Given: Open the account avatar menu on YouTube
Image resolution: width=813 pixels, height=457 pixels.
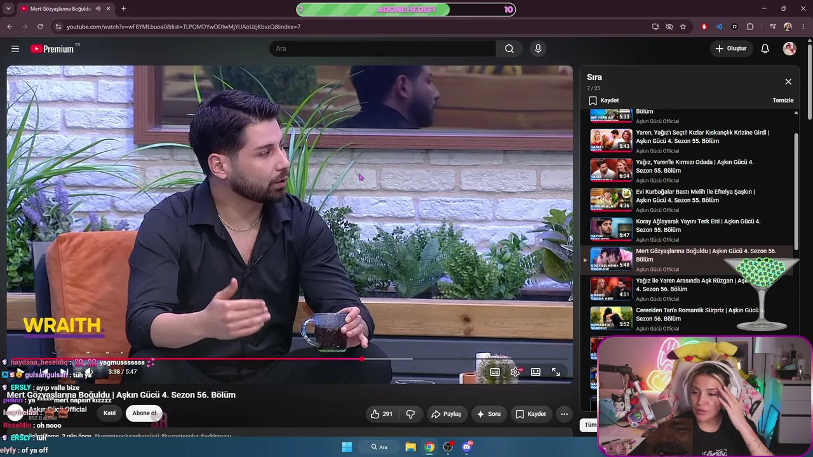Looking at the screenshot, I should point(789,49).
